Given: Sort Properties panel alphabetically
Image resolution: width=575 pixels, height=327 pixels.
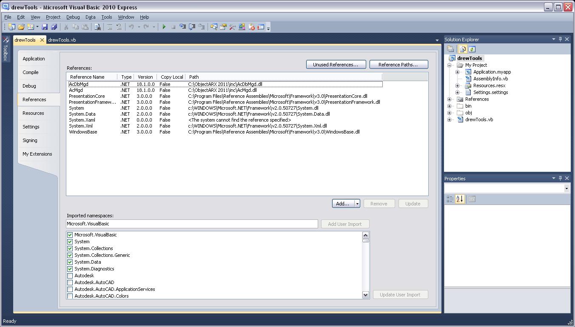Looking at the screenshot, I should [459, 199].
